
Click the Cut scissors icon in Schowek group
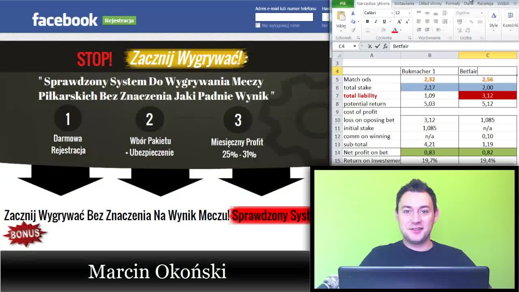click(353, 13)
